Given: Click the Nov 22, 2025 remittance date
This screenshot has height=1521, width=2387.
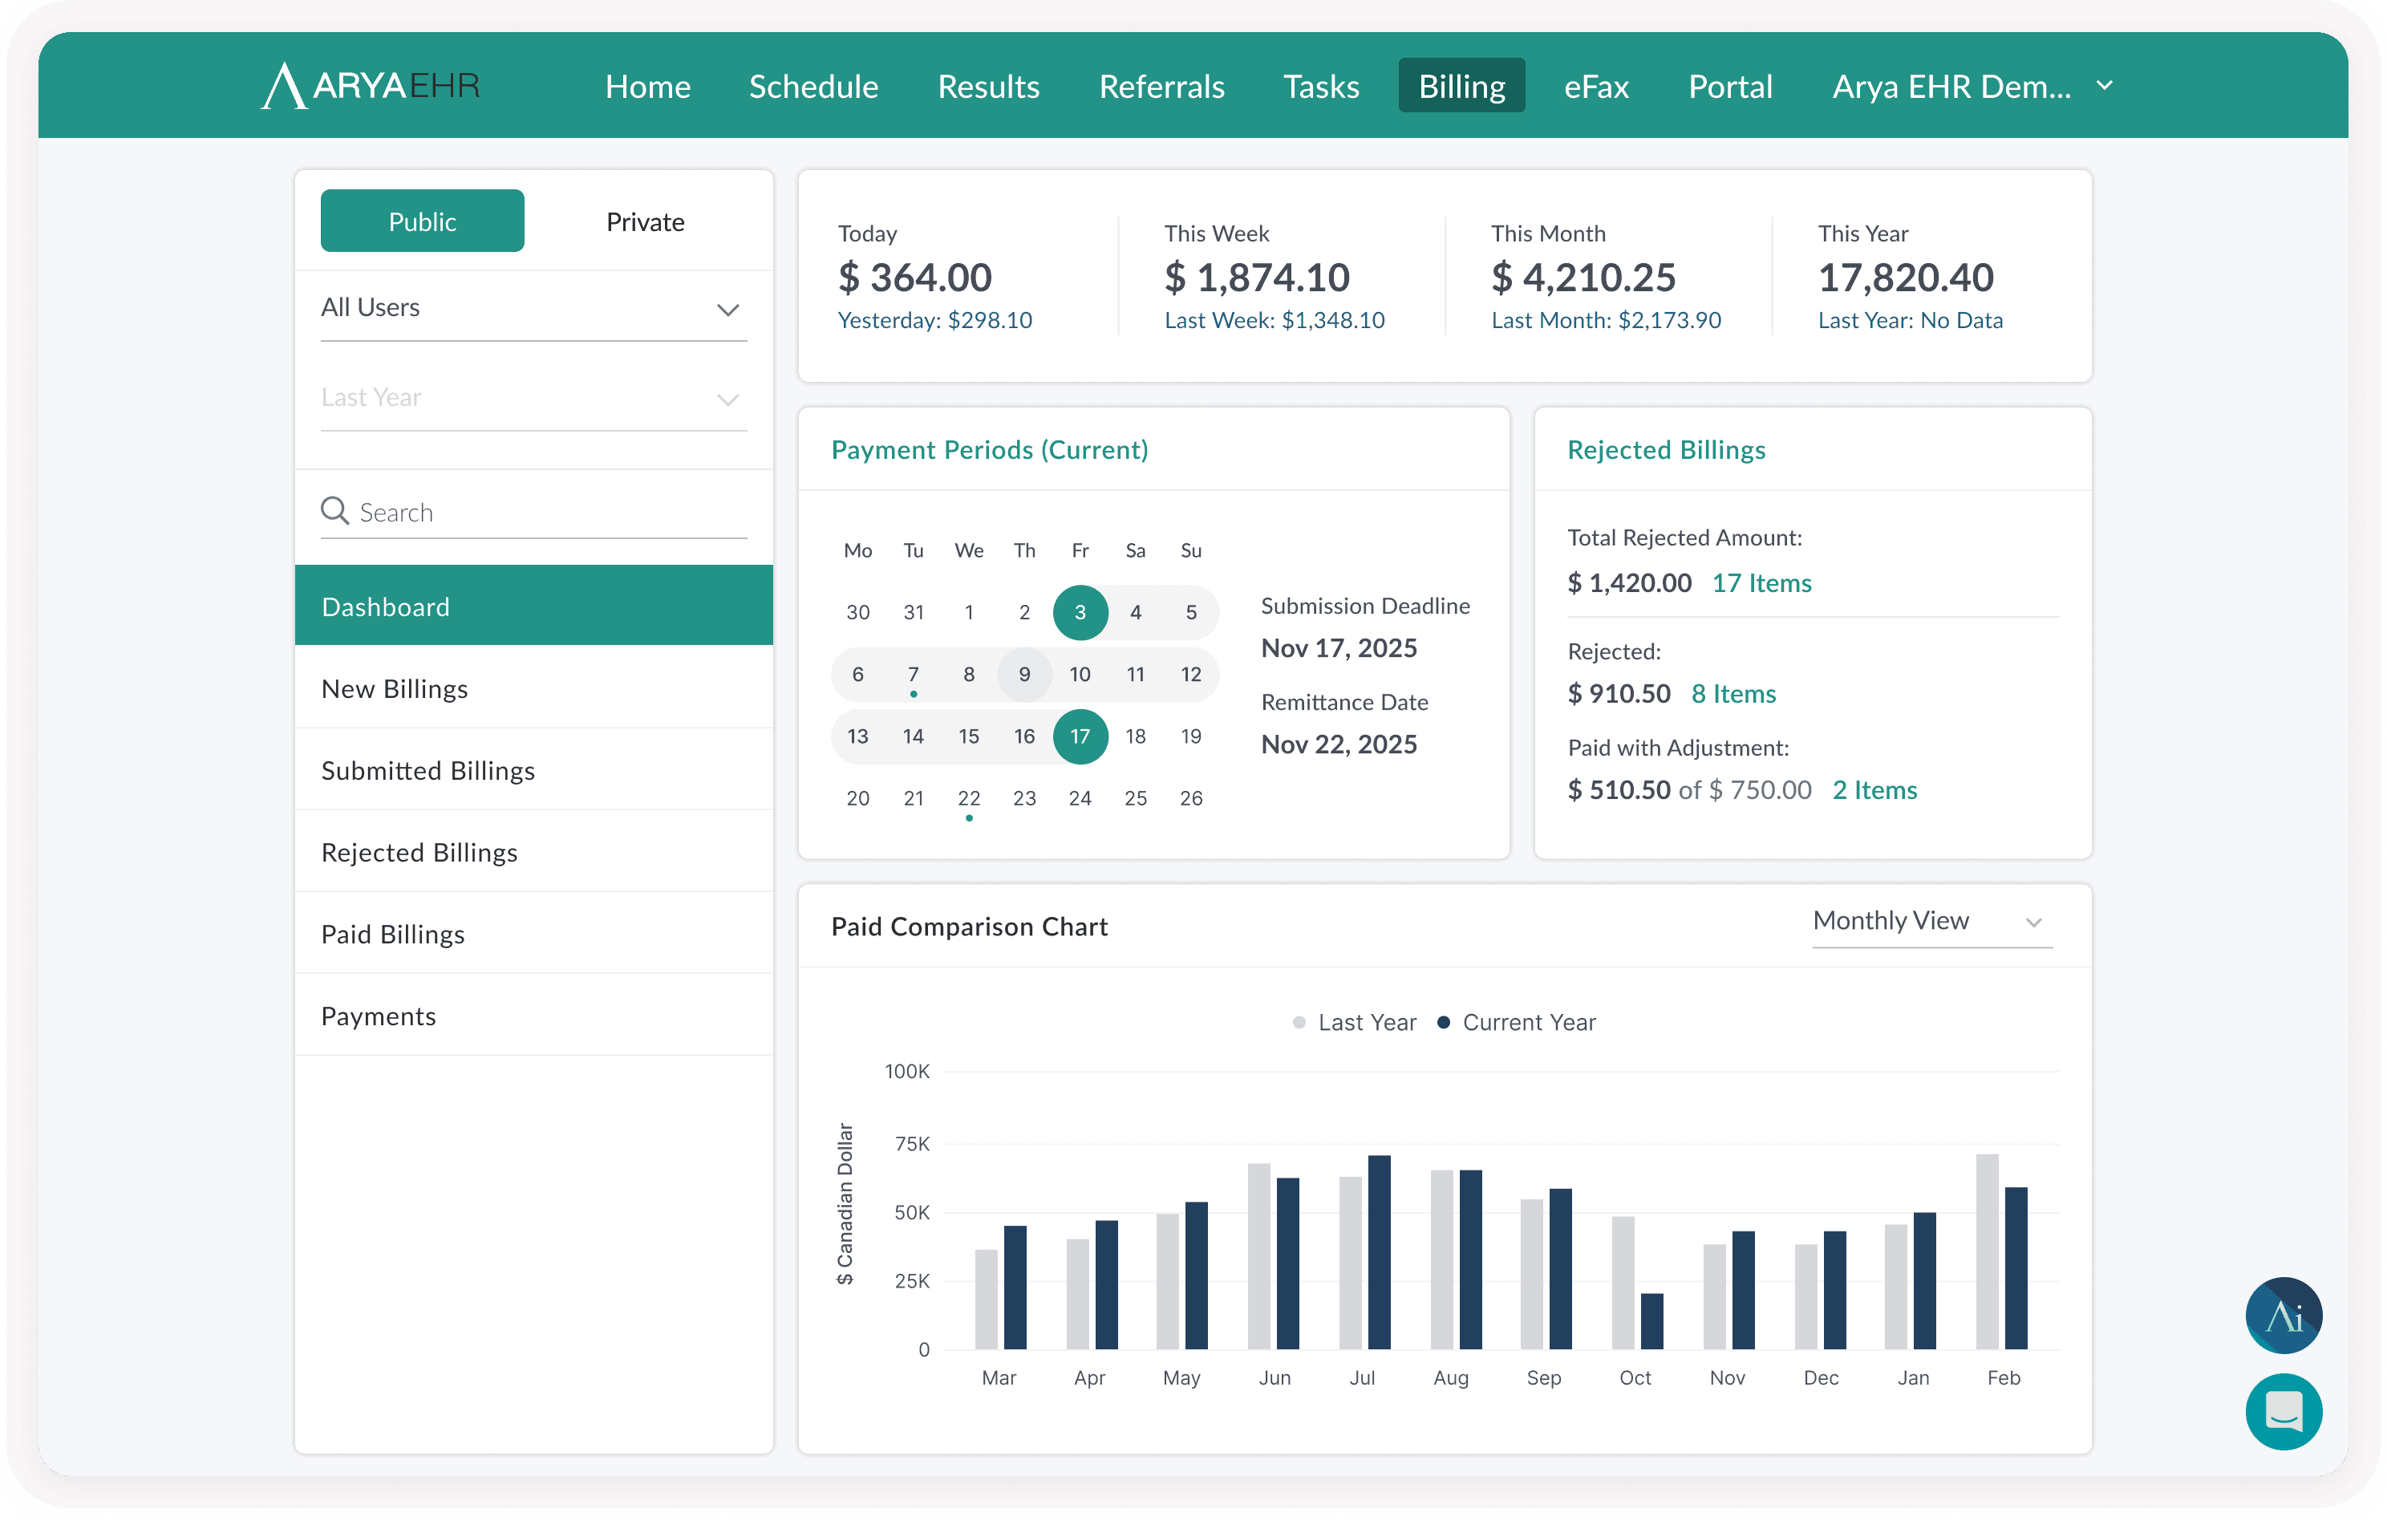Looking at the screenshot, I should [1338, 744].
